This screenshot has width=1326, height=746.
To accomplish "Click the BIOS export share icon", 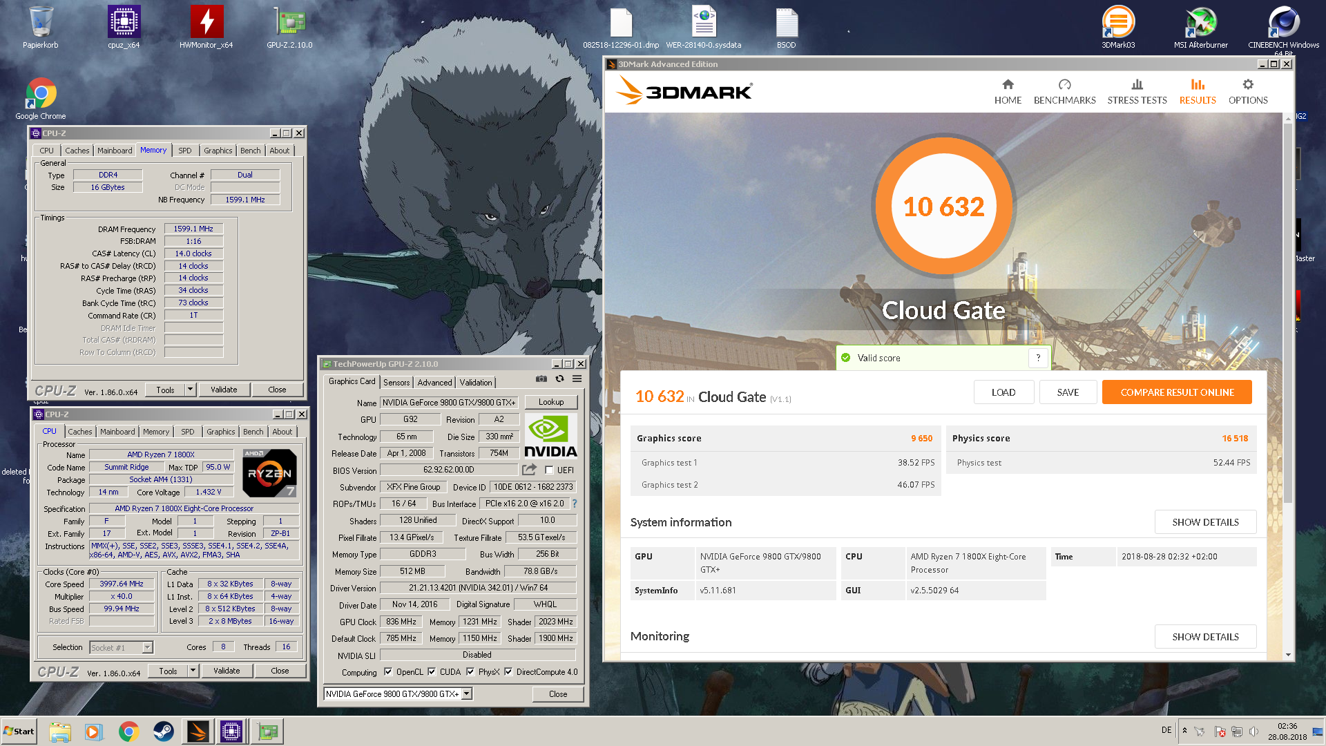I will (529, 470).
